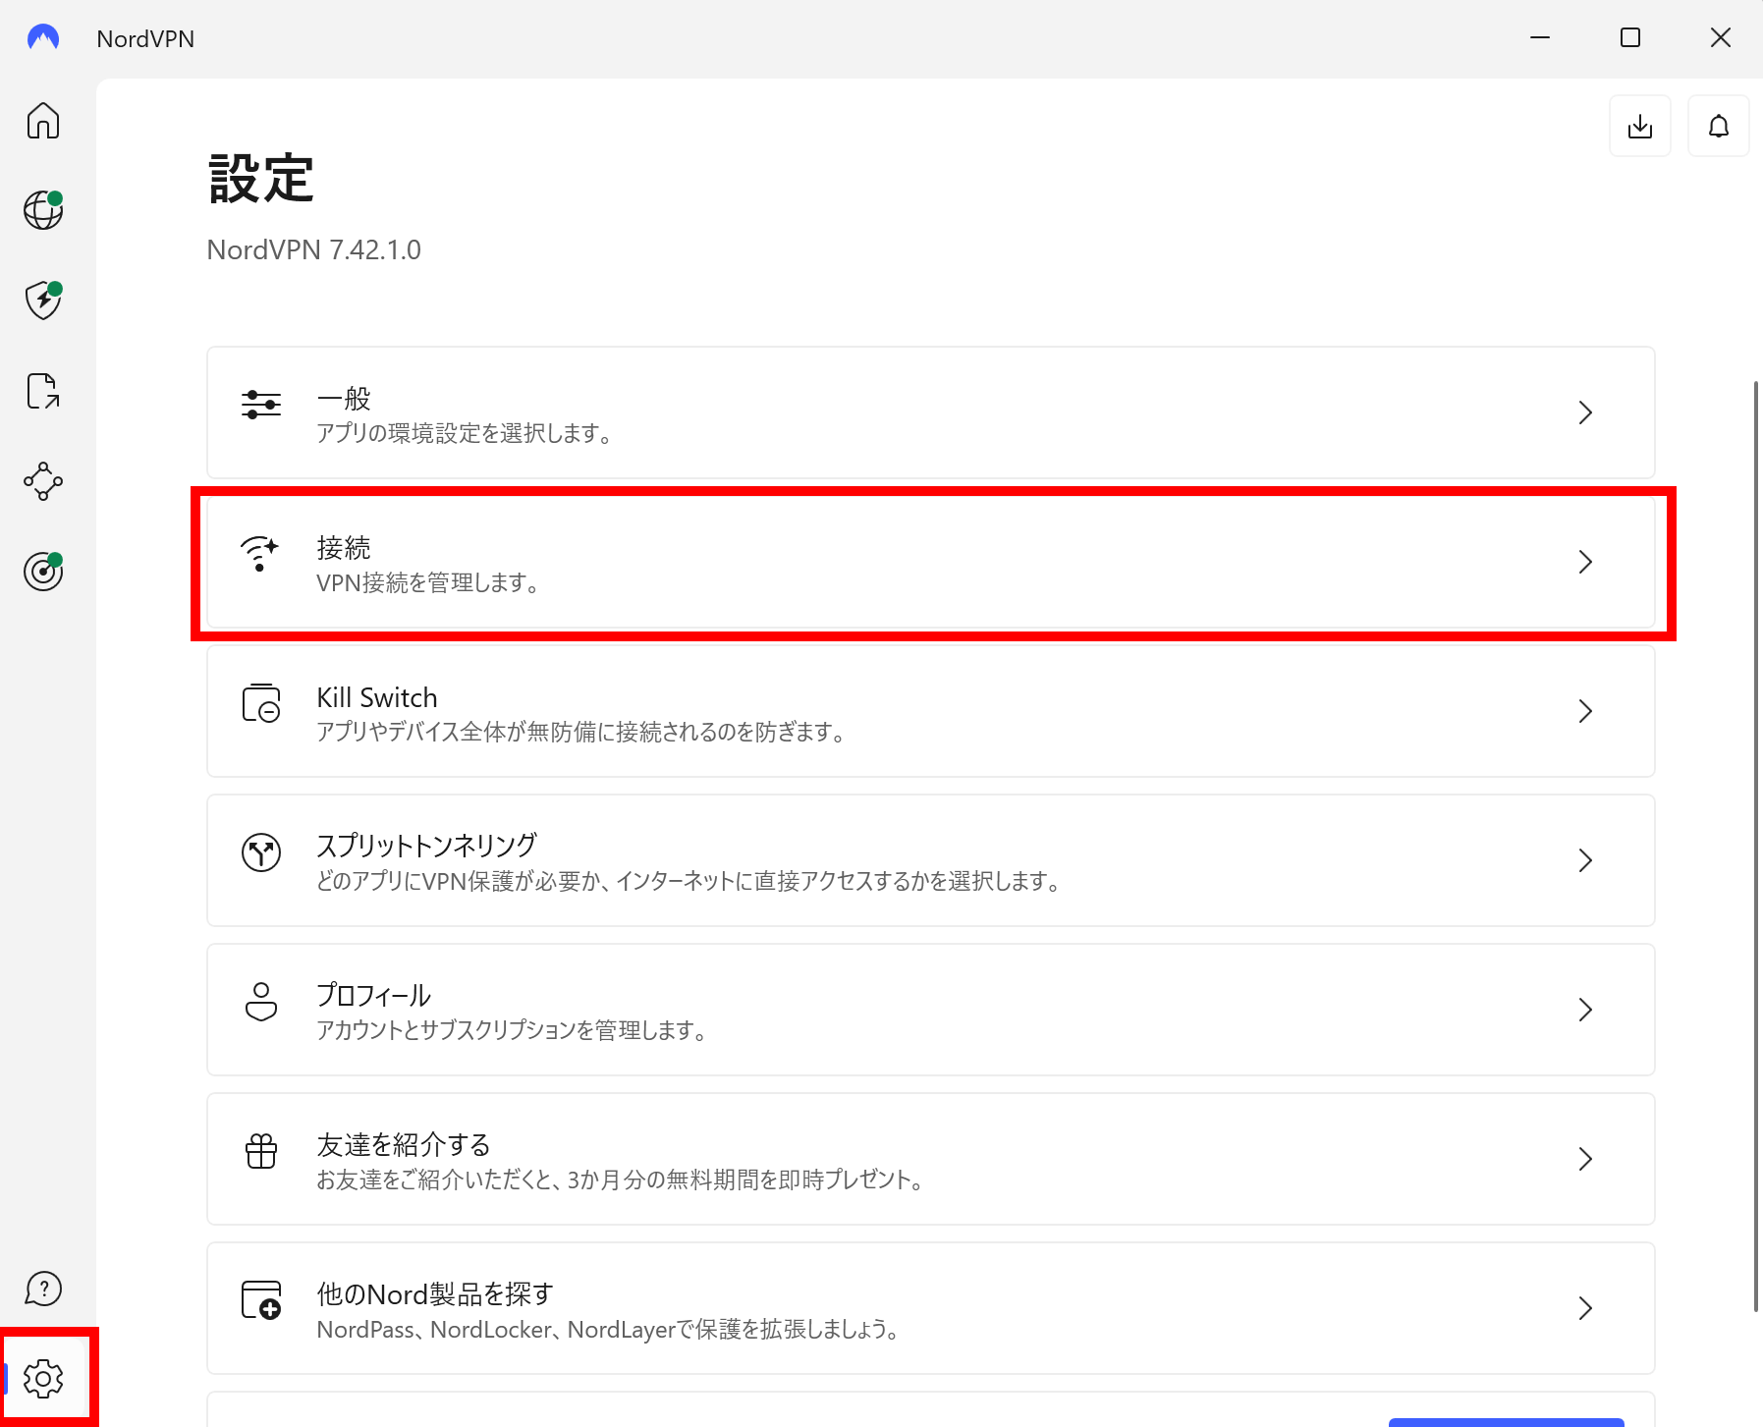This screenshot has height=1427, width=1763.
Task: Click the description アカウントとサブスクリプションを管理します。
Action: point(512,1030)
